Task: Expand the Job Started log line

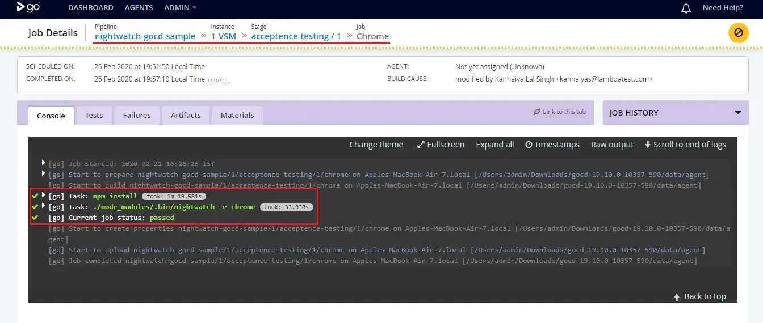Action: click(44, 163)
